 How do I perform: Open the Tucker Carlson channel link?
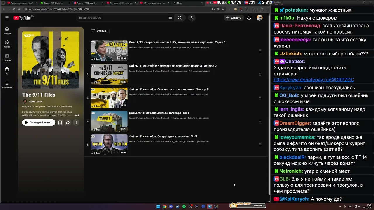(36, 102)
